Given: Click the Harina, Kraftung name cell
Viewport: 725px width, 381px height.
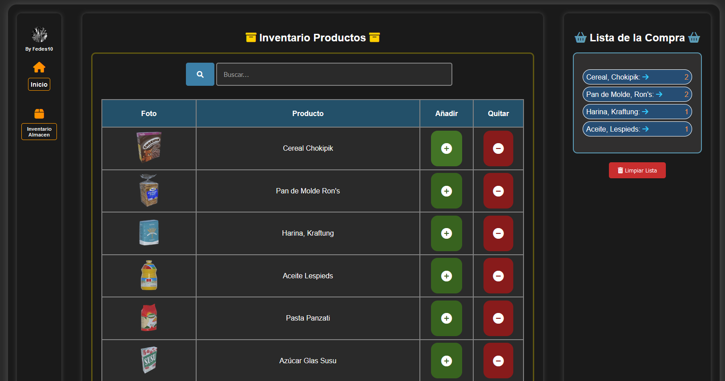Looking at the screenshot, I should [x=308, y=233].
